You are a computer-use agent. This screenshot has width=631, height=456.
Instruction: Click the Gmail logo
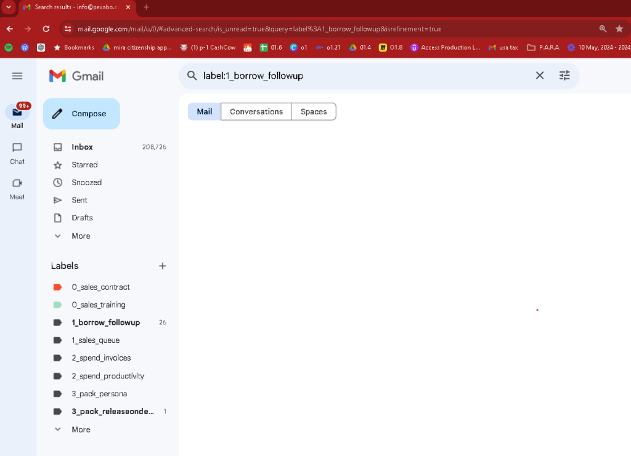[76, 76]
